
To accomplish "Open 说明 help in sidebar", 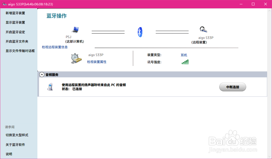I will click(9, 154).
